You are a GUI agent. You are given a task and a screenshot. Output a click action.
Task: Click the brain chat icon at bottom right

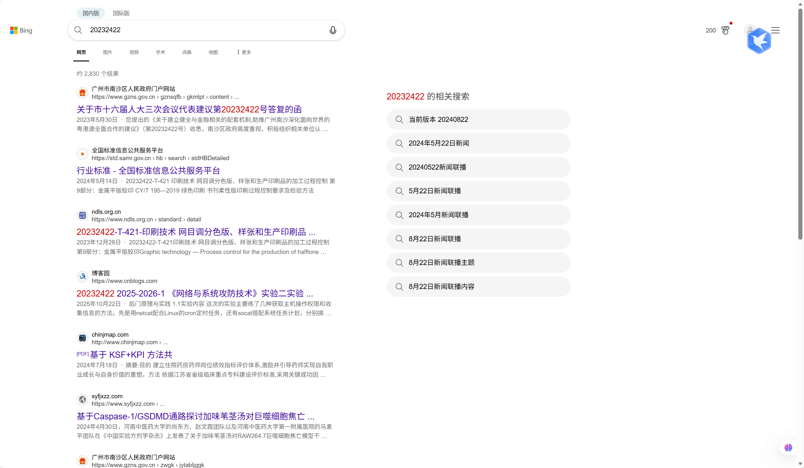(788, 447)
